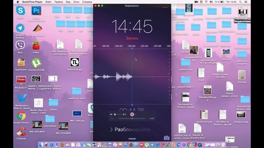
Task: Open the Вид menu
Action: [x=68, y=2]
